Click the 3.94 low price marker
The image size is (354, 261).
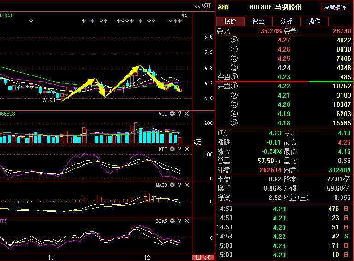[x=49, y=100]
